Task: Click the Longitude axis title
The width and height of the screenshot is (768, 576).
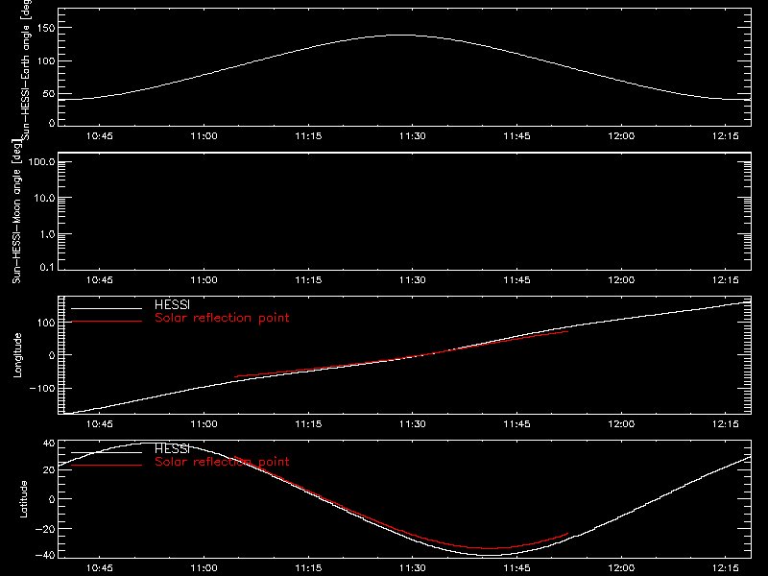Action: (x=17, y=355)
